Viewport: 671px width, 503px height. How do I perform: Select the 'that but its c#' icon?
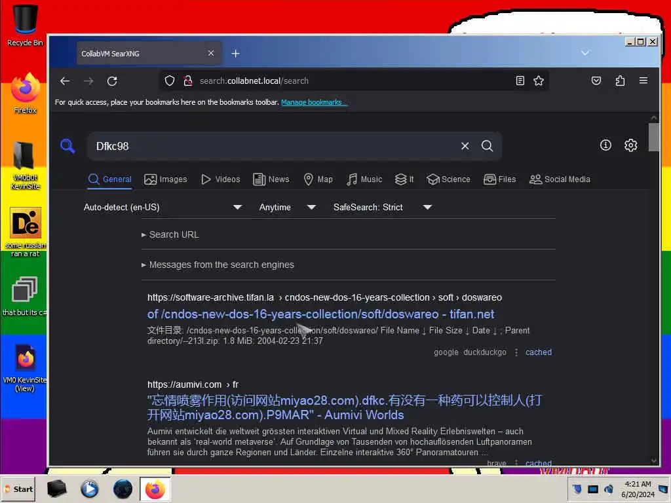click(x=24, y=296)
